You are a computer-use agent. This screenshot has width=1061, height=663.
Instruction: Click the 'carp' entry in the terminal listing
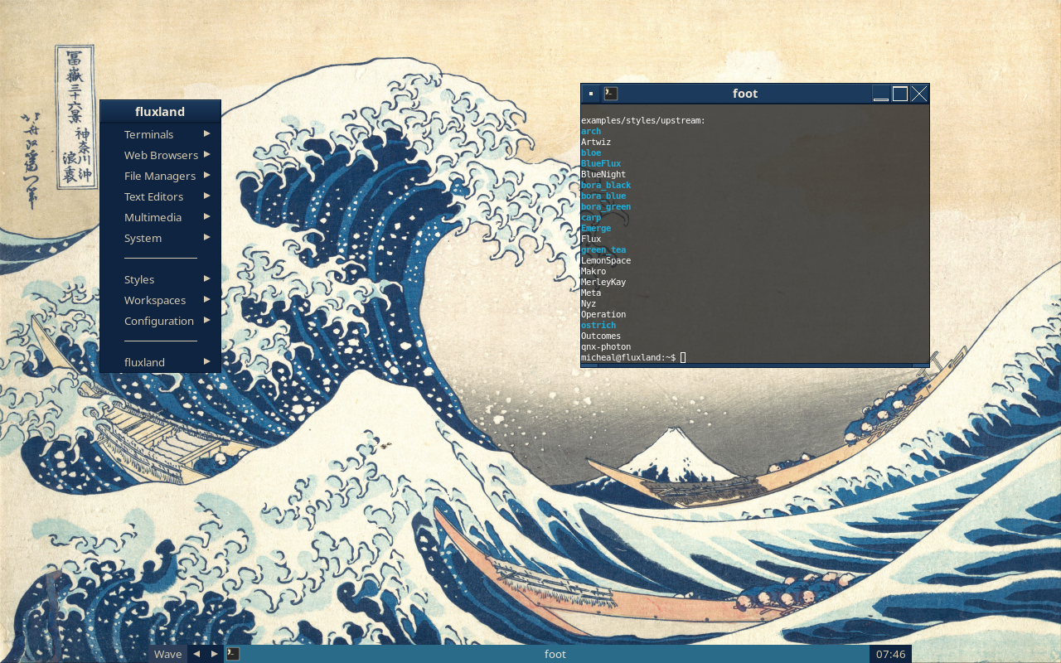591,218
